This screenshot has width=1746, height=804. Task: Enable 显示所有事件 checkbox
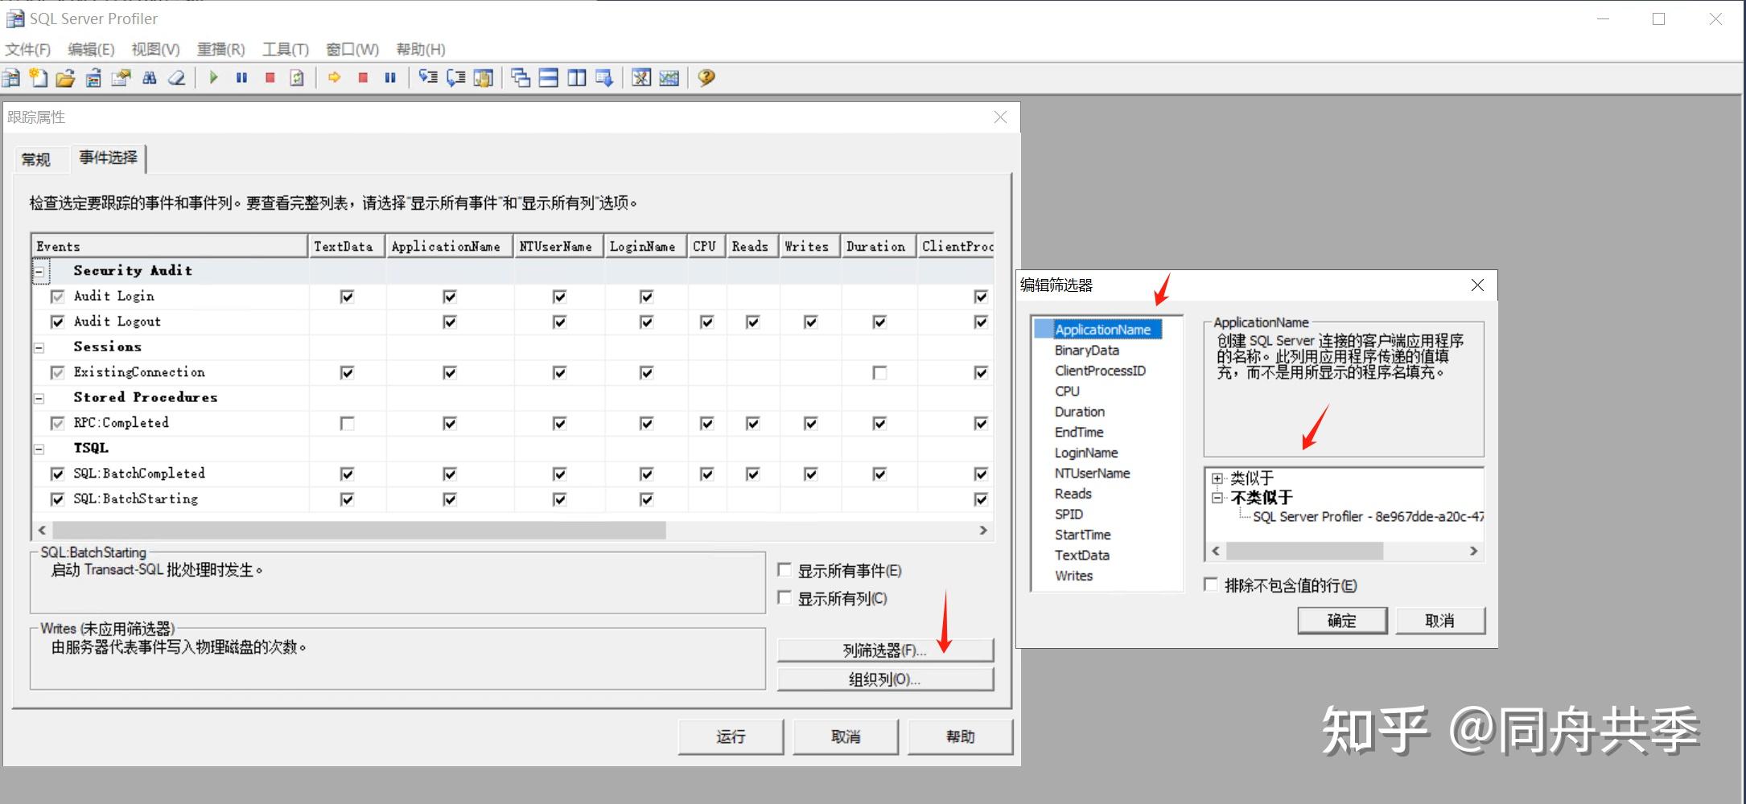pyautogui.click(x=784, y=569)
